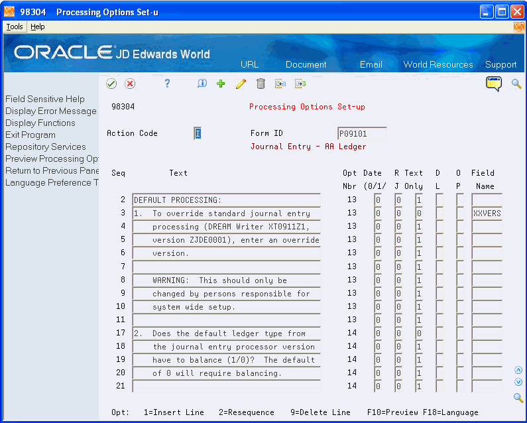Click text field 'have to balance (1/0)? The default'

(227, 360)
